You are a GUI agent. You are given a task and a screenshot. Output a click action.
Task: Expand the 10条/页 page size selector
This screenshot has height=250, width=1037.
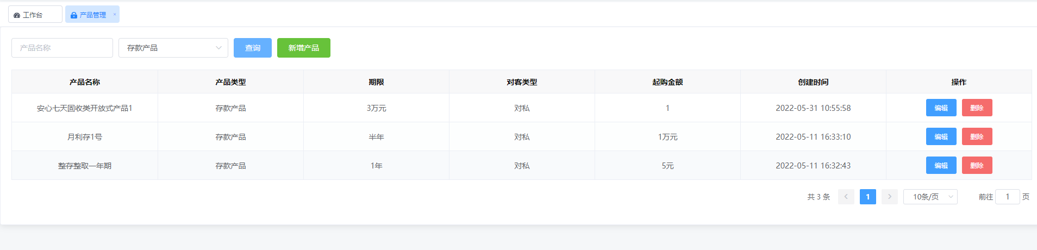point(930,197)
